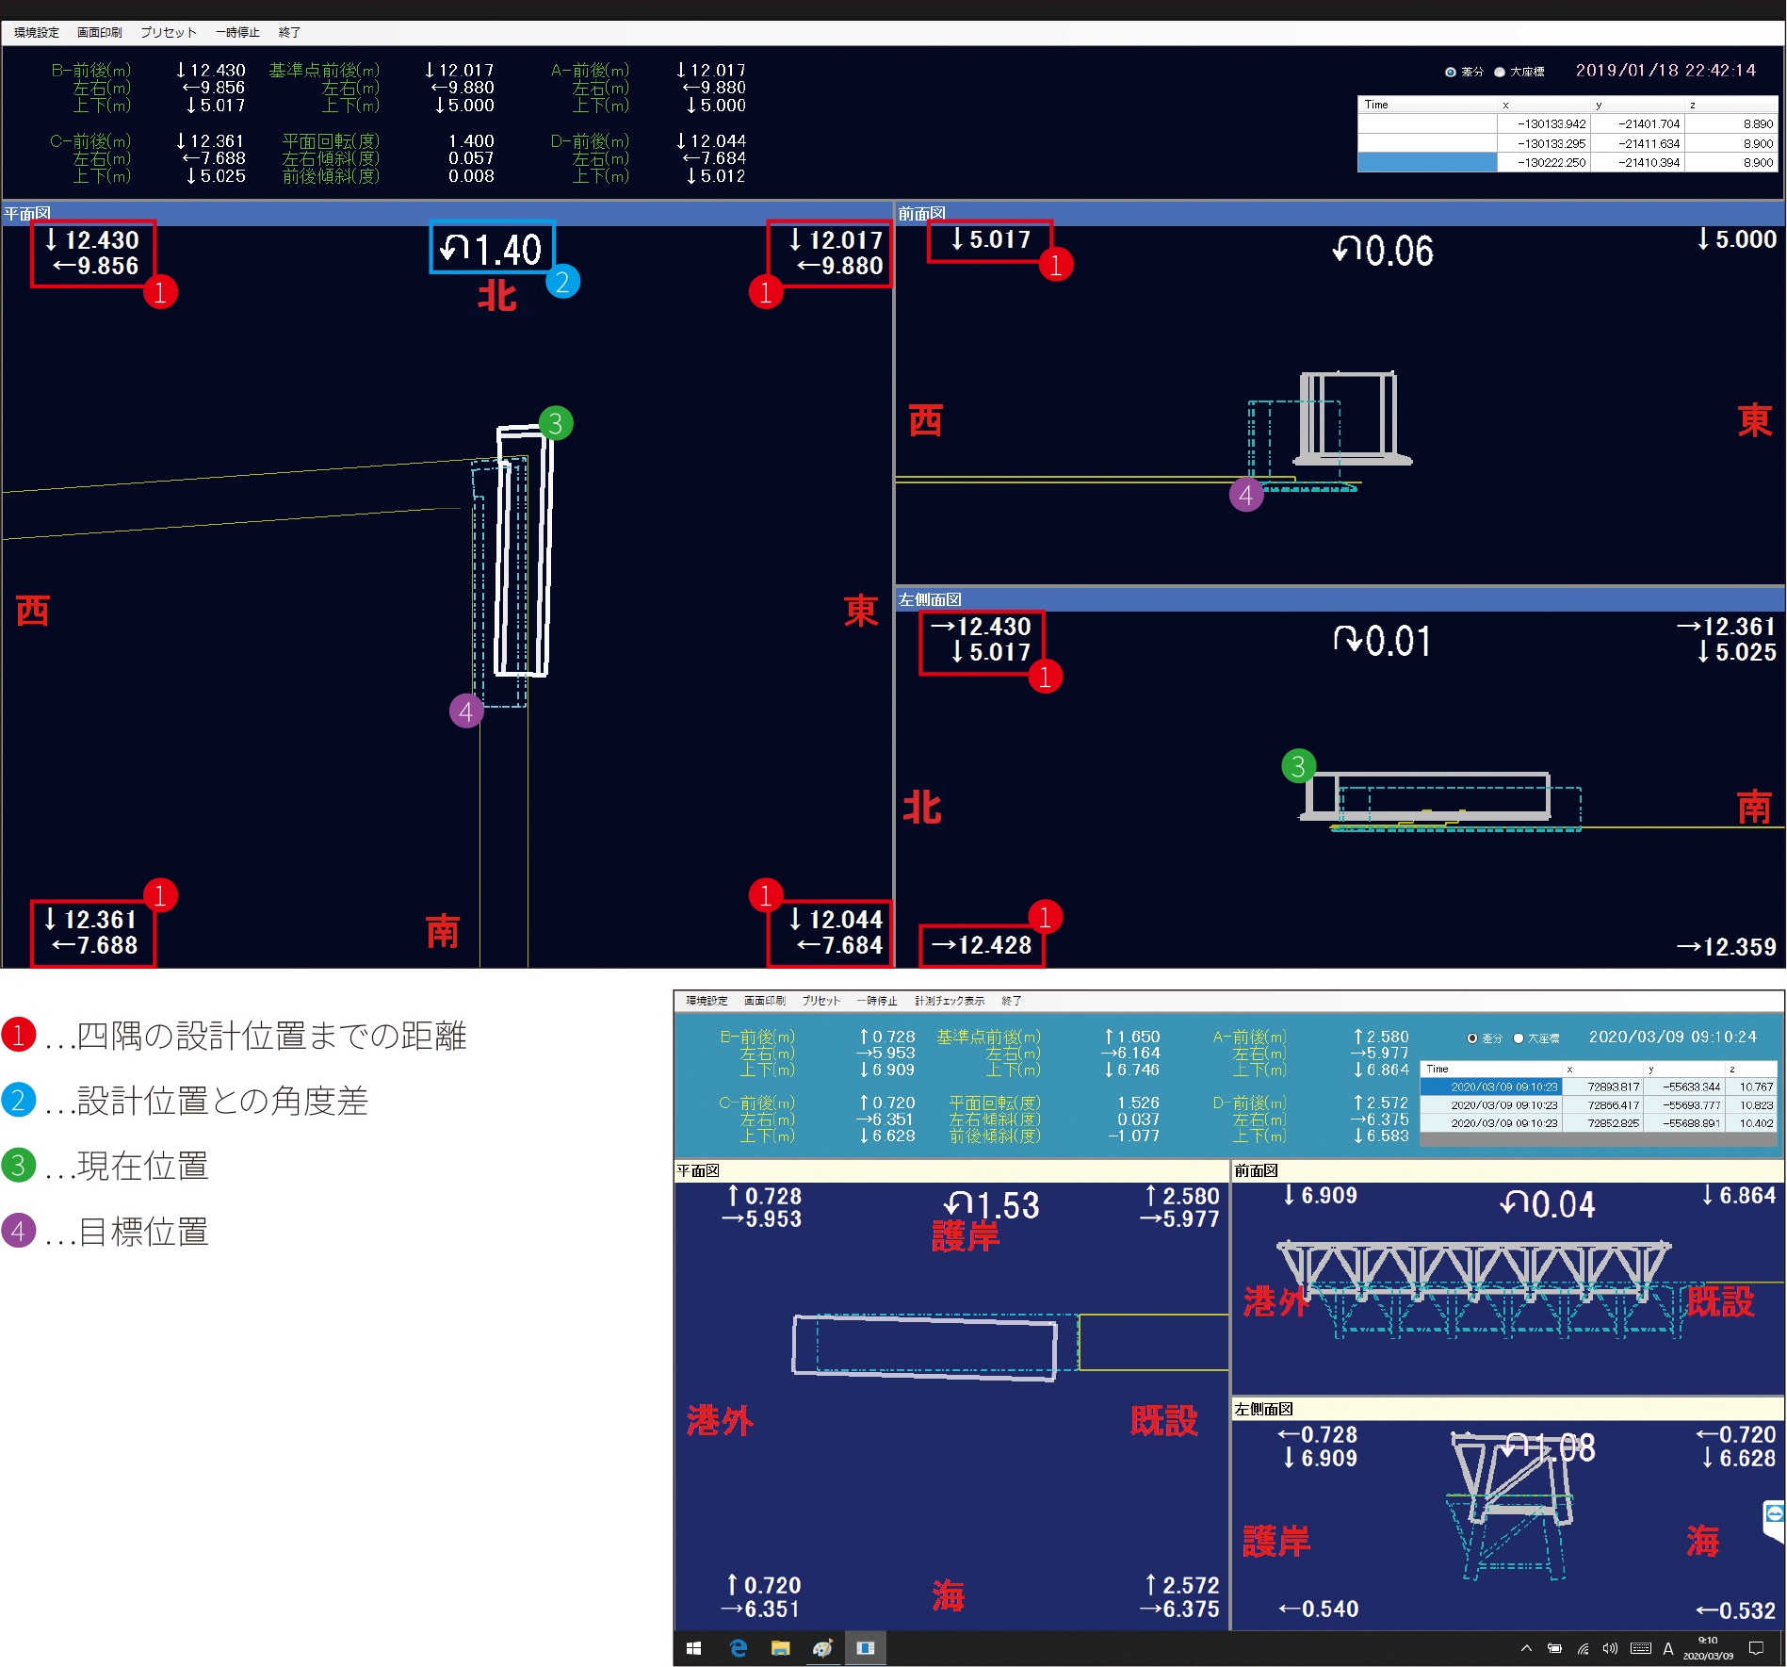Click the TeamViewer side panel tab icon
Image resolution: width=1787 pixels, height=1667 pixels.
point(1774,1514)
